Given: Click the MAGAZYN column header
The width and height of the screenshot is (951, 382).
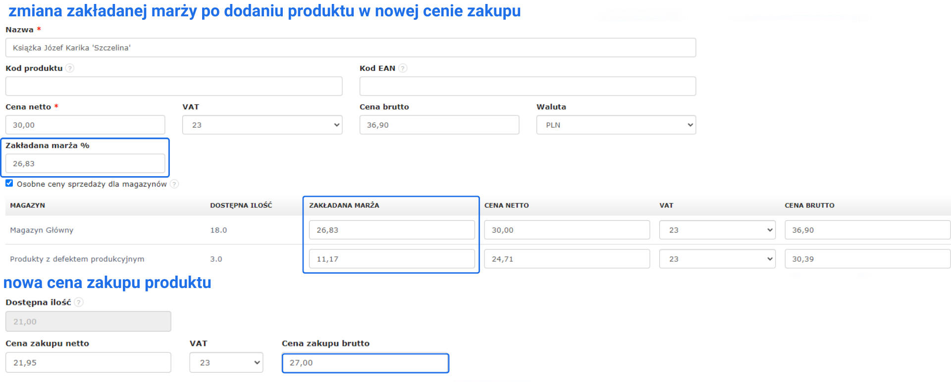Looking at the screenshot, I should point(28,205).
